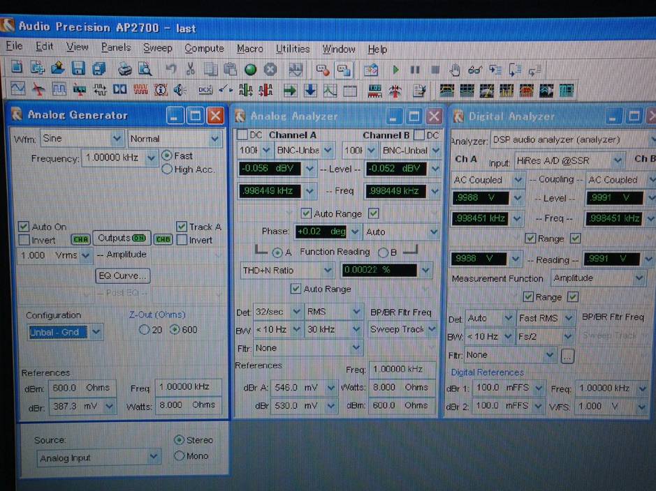
Task: Open the Analog Input source dropdown
Action: point(154,458)
